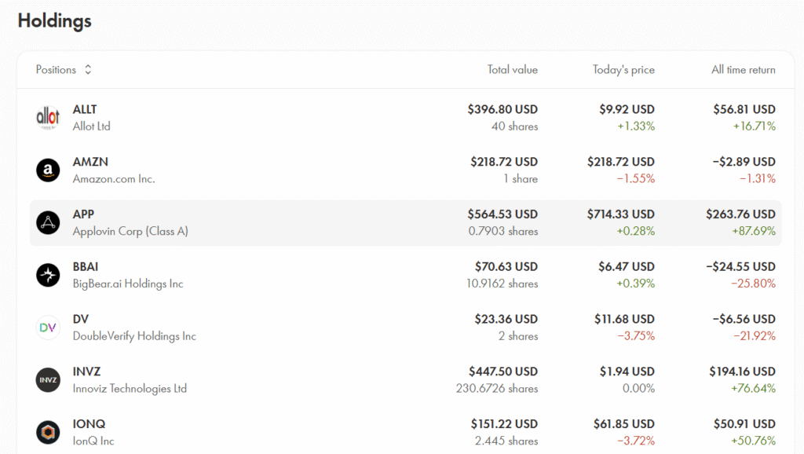Open the ALLT ticker position

[x=85, y=109]
